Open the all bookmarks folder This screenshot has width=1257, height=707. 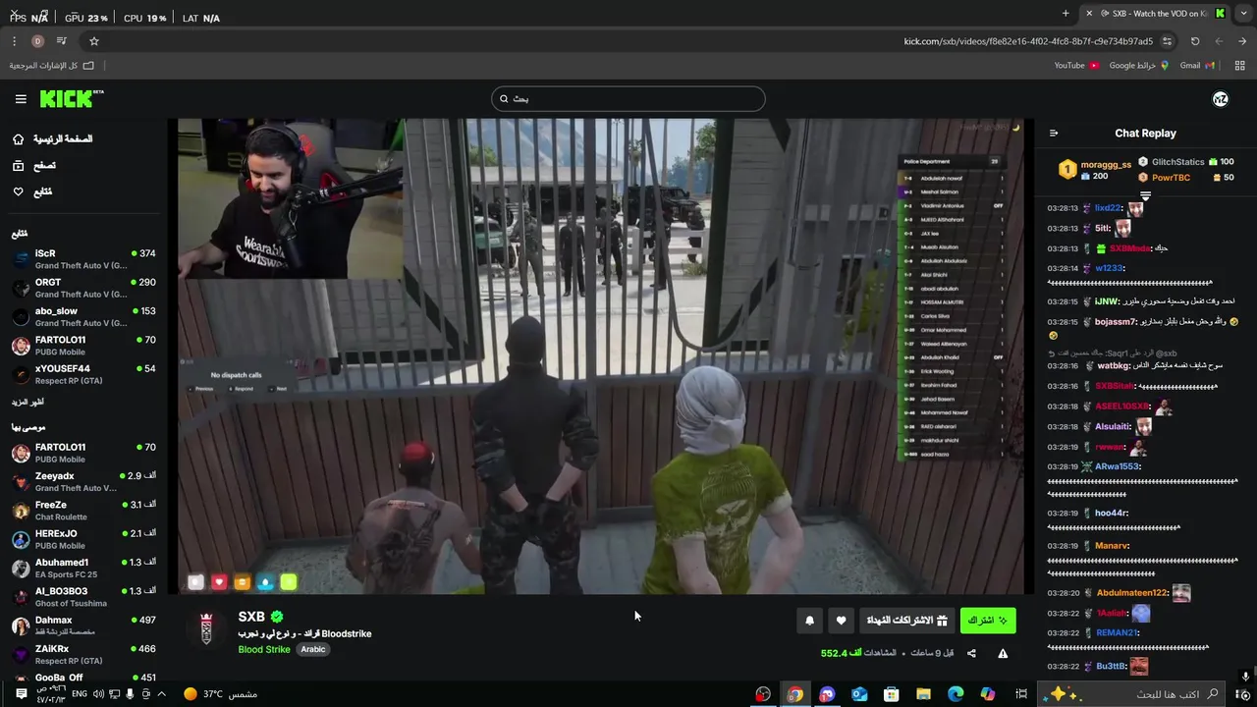[51, 66]
